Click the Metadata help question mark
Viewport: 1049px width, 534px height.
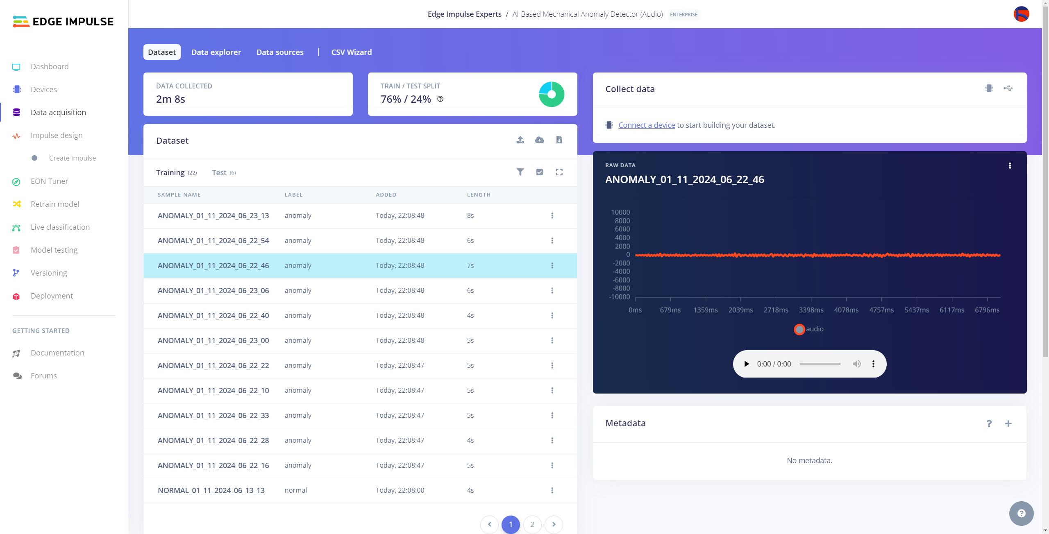pyautogui.click(x=989, y=423)
